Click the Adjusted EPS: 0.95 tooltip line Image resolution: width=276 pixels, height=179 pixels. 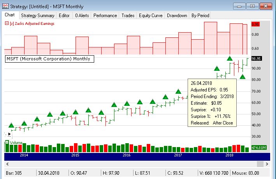[209, 90]
